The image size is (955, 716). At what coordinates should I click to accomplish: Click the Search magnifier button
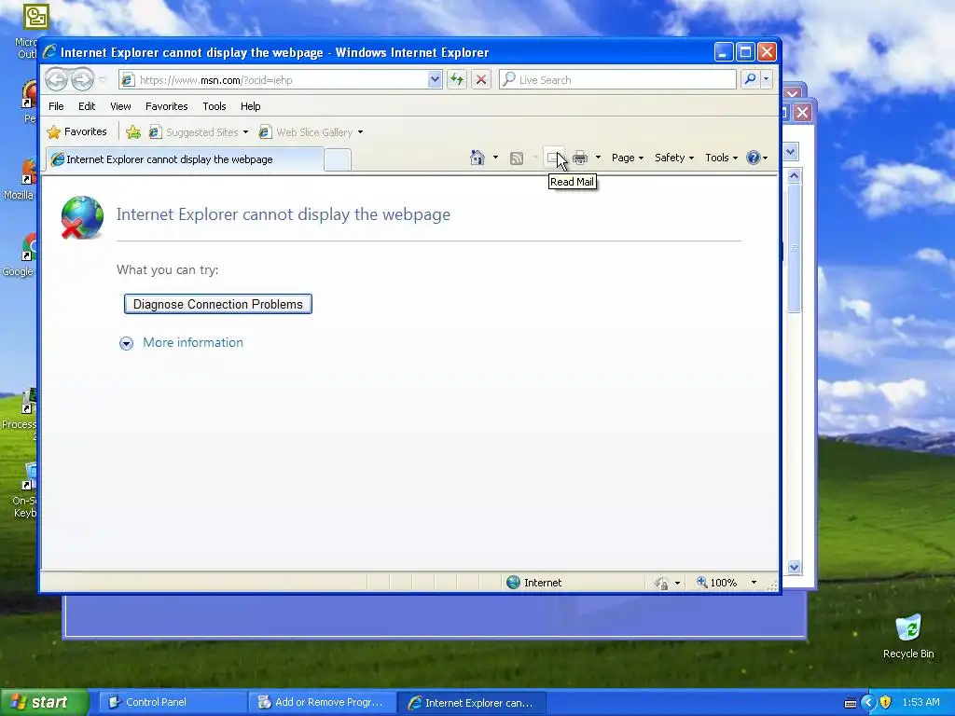point(751,80)
